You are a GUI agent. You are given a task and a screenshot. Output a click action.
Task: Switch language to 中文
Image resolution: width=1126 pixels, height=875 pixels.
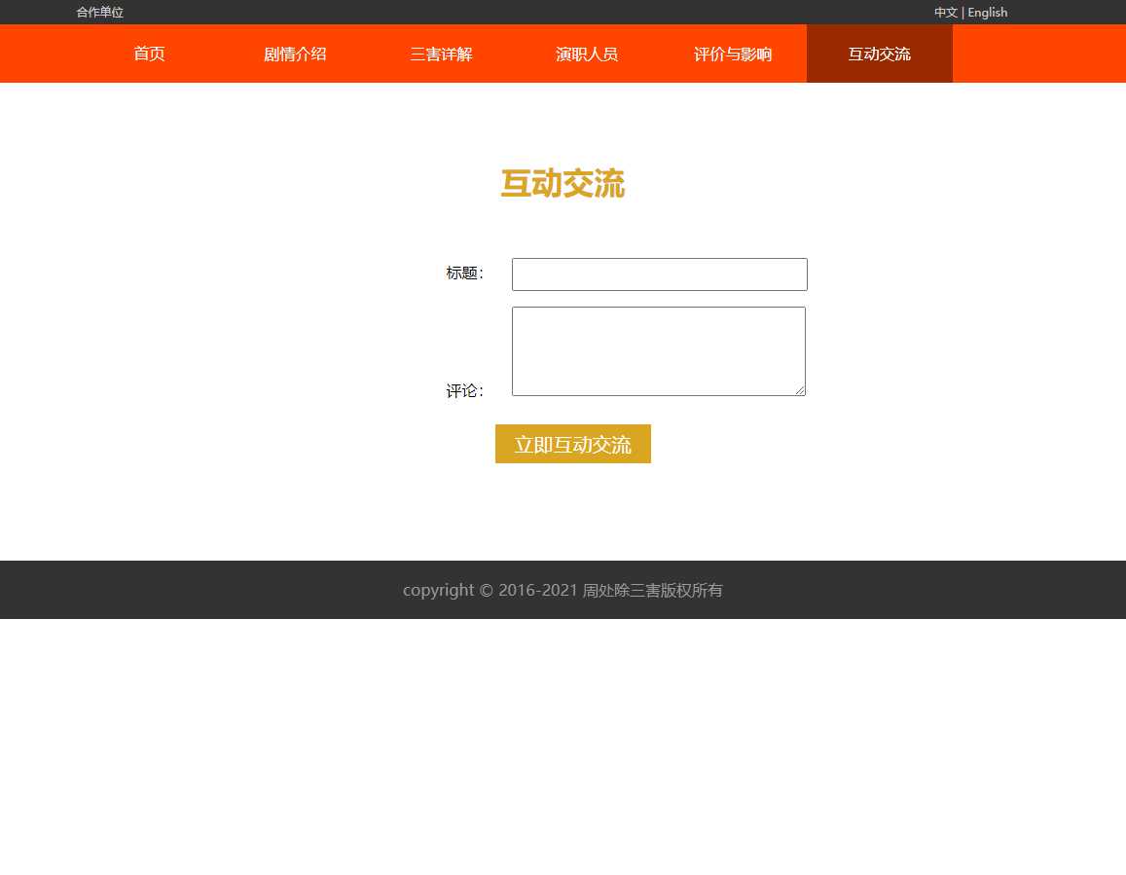coord(945,13)
